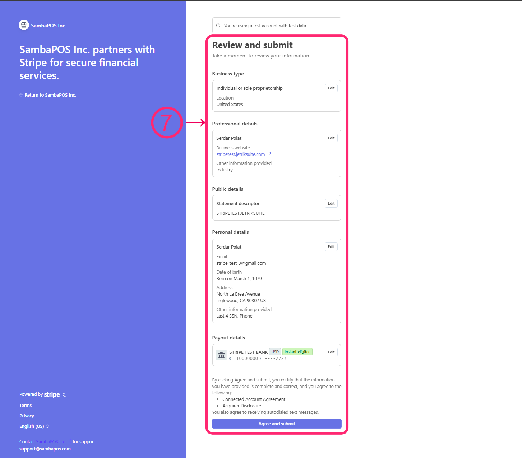The image size is (522, 458).
Task: Click the Stripe wordmark logo
Action: (52, 394)
